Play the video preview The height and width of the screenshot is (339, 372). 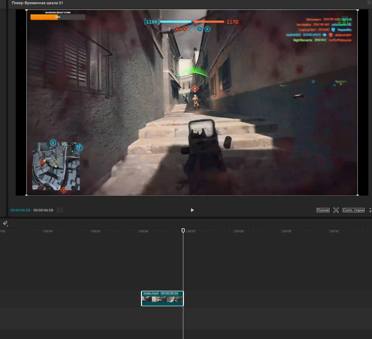click(192, 210)
